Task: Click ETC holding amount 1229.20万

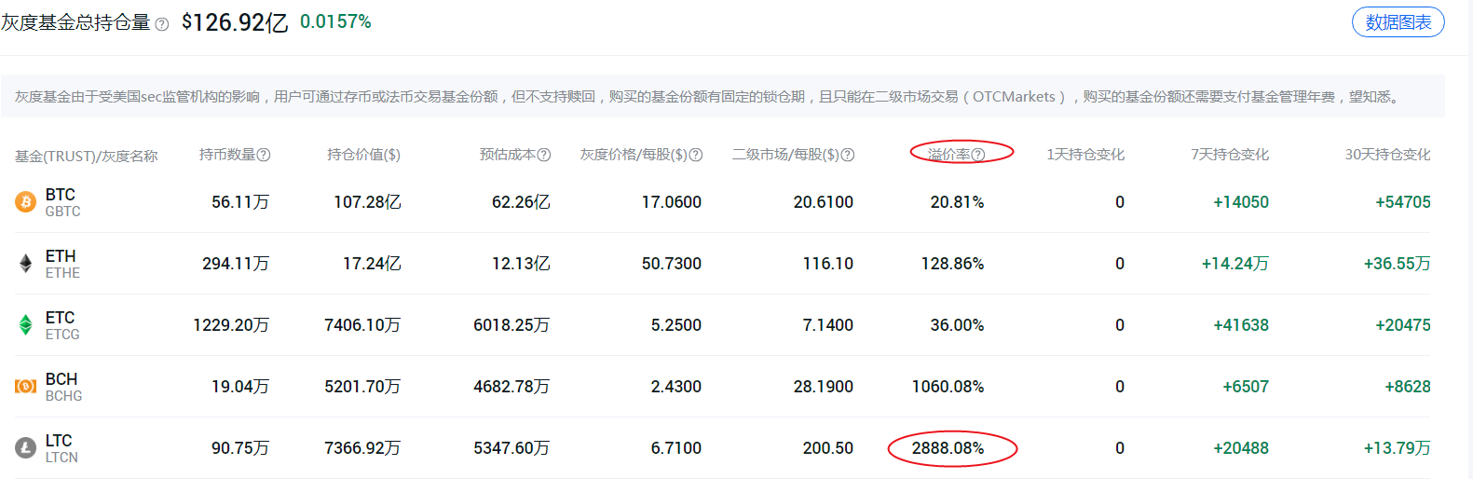Action: [x=231, y=325]
